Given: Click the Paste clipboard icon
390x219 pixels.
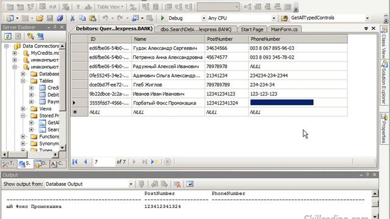Looking at the screenshot, I should [93, 18].
